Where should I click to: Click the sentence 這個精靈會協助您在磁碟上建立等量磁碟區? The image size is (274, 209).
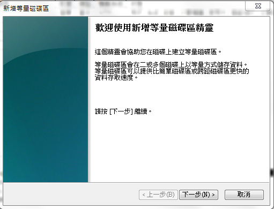point(158,52)
